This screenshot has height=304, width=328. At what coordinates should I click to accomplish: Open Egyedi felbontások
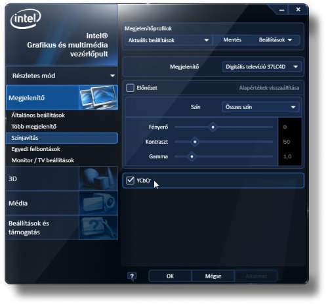36,149
